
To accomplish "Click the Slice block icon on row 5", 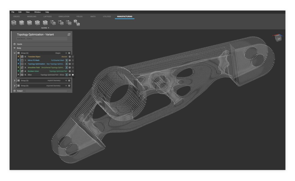I will click(x=22, y=74).
